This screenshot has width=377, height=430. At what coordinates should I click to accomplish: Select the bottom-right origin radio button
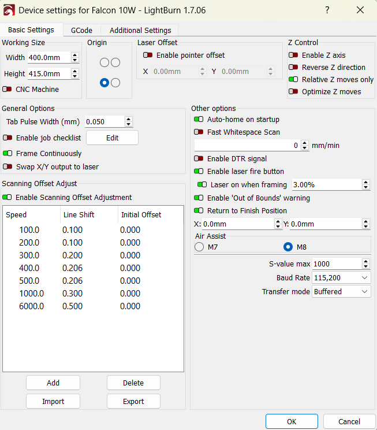click(115, 83)
